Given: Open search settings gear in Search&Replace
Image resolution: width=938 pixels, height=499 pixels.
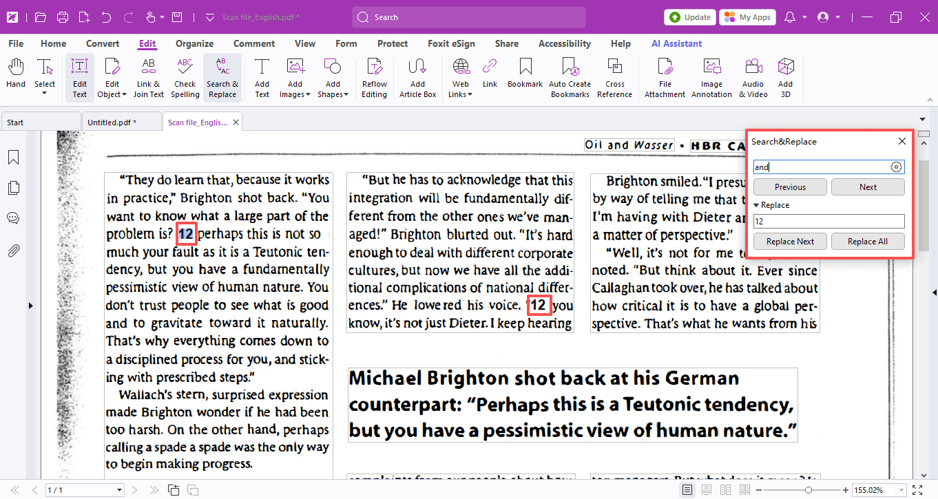Looking at the screenshot, I should (x=896, y=167).
